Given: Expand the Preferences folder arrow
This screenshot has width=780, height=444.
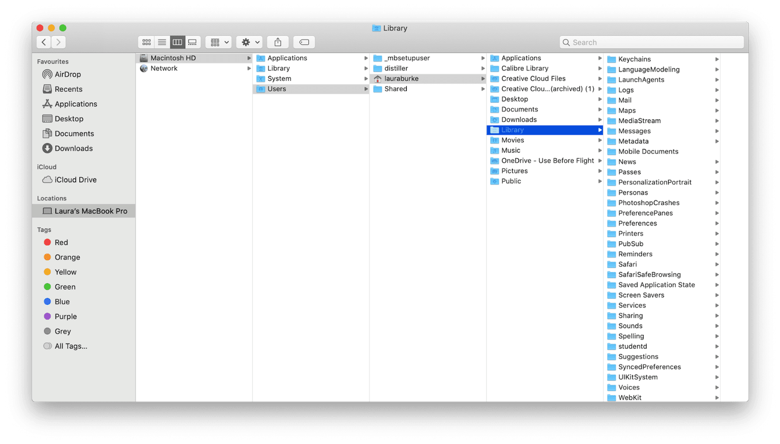Looking at the screenshot, I should 717,224.
